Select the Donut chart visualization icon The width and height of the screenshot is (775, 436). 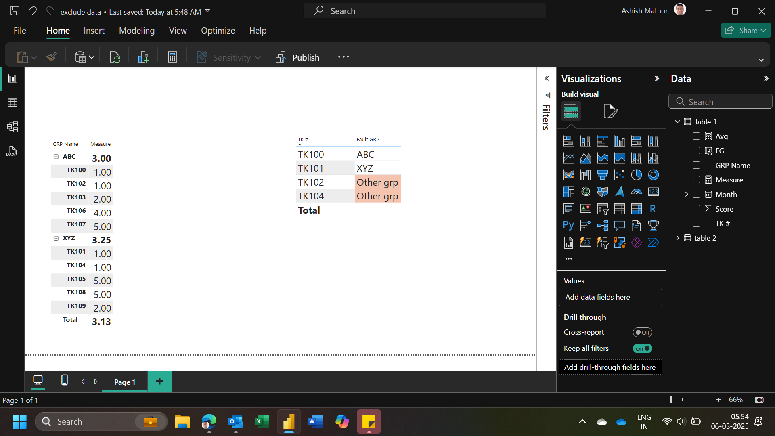pos(654,175)
